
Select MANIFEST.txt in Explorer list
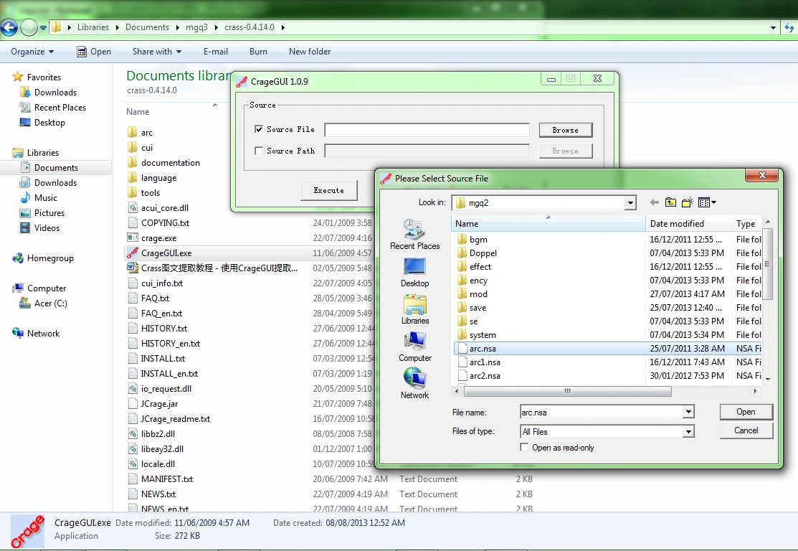(166, 479)
